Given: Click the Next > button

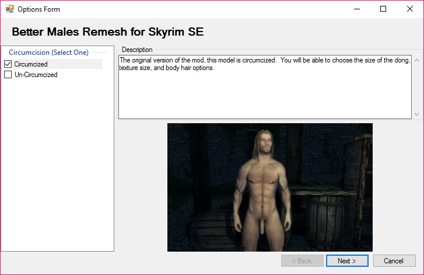Looking at the screenshot, I should [347, 260].
